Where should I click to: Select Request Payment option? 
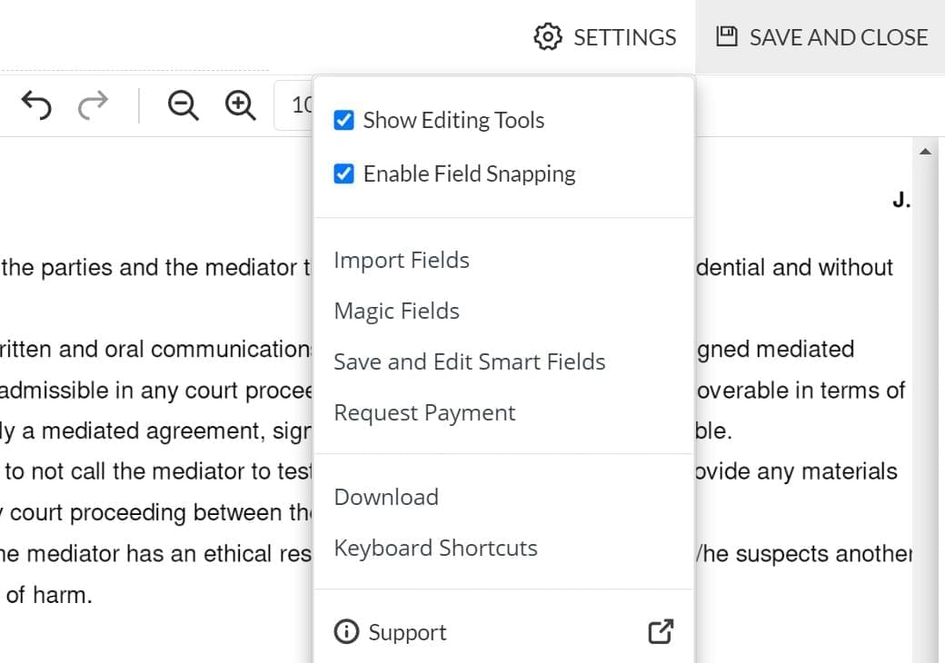click(424, 412)
